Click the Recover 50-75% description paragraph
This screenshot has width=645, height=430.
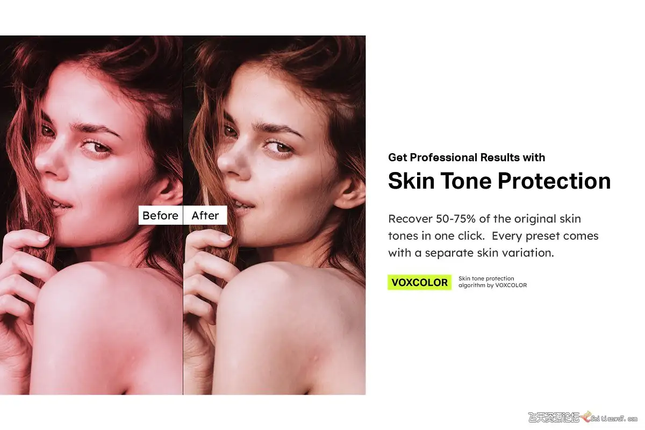tap(493, 235)
